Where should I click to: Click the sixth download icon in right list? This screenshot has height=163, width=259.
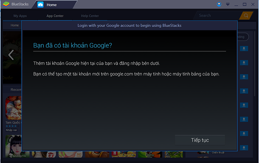244,119
